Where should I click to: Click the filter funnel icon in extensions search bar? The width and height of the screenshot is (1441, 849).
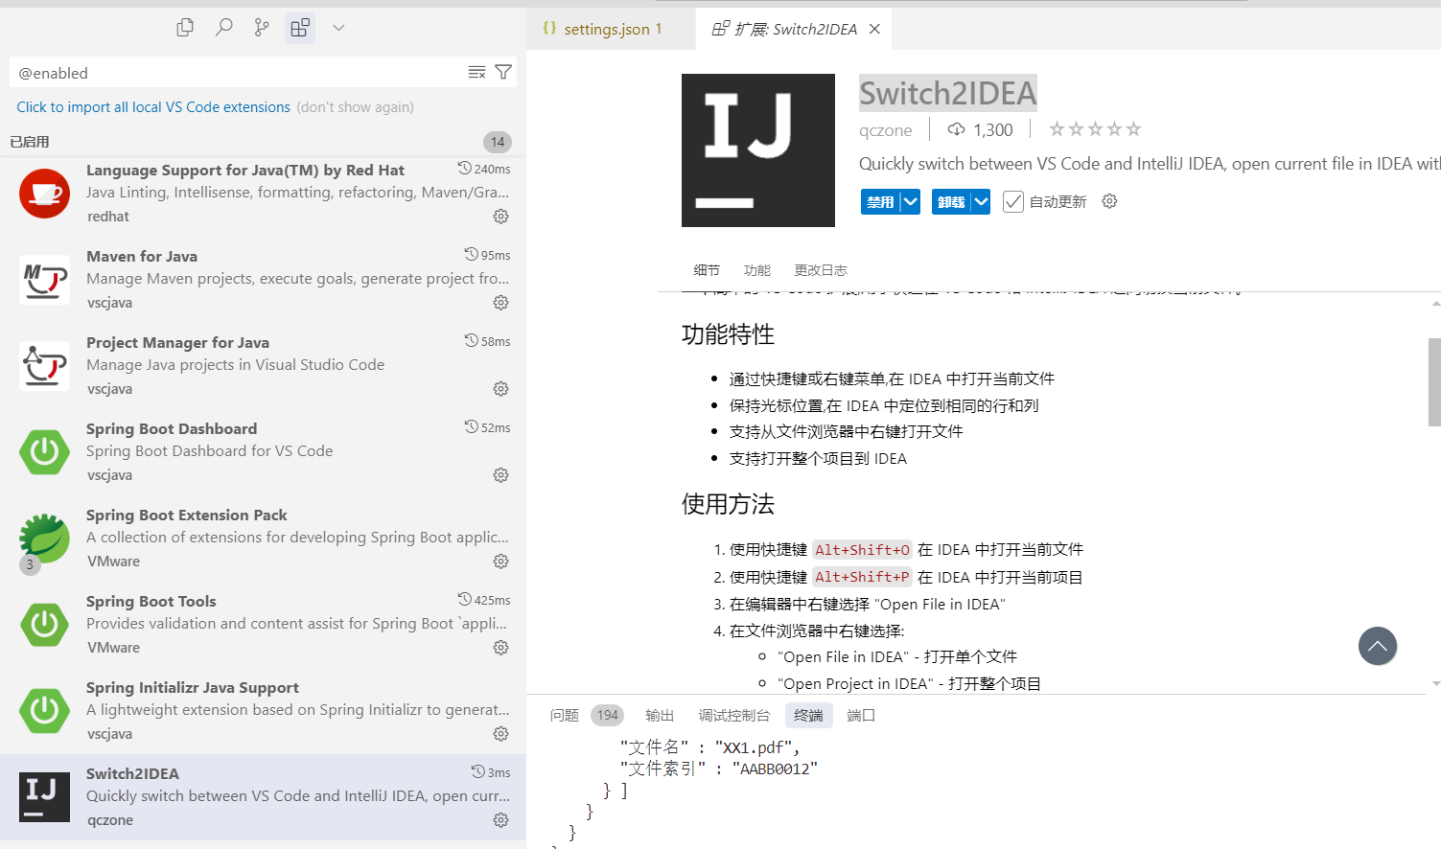[503, 72]
